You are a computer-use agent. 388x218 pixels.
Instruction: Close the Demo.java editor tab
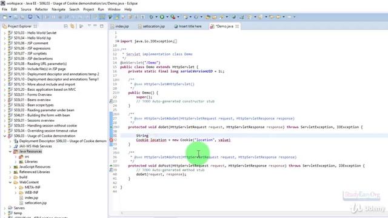(x=237, y=26)
